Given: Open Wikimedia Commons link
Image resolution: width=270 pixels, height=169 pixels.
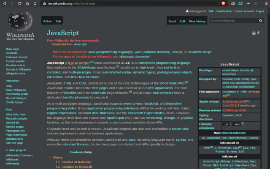Looking at the screenshot, I should pos(19,155).
